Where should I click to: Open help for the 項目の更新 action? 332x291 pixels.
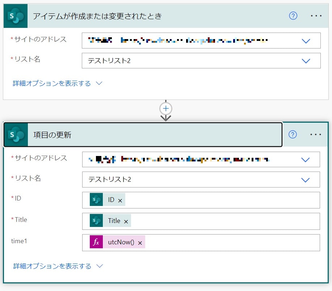click(293, 134)
